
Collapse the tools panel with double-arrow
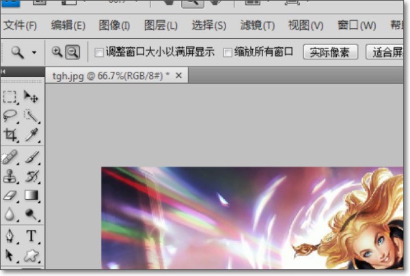(x=3, y=71)
